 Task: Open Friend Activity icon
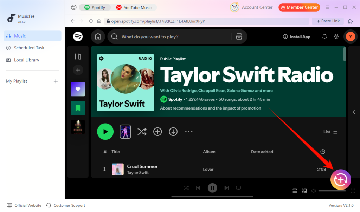[x=336, y=37]
